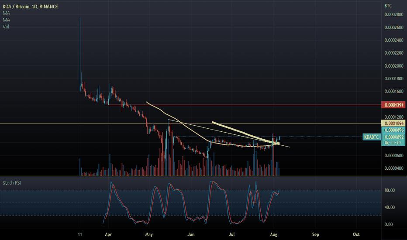Click the 80.00 Stoch RSI level
Screen dimensions: 407x240
[x=390, y=190]
